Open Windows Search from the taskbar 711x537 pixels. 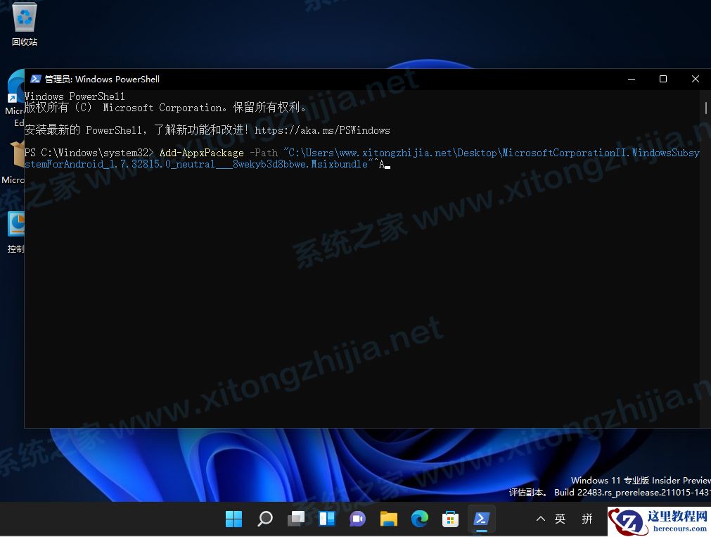[x=264, y=519]
